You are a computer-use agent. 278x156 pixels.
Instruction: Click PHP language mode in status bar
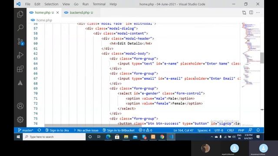pyautogui.click(x=241, y=130)
